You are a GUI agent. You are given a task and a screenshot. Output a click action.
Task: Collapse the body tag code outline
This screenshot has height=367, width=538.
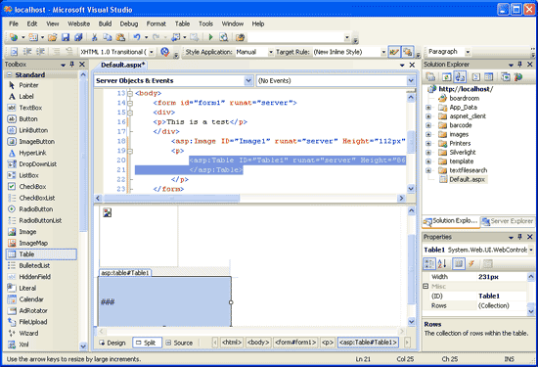click(130, 93)
